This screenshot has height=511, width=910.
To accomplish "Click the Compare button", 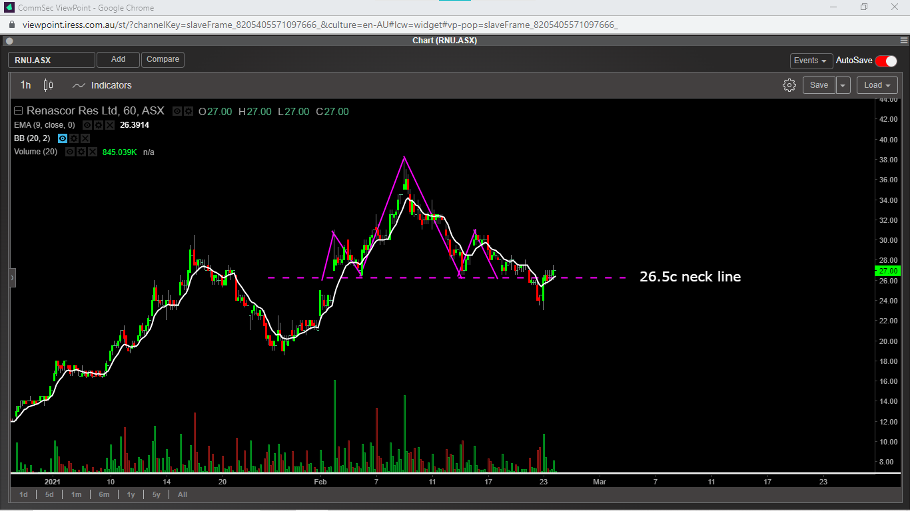I will pyautogui.click(x=163, y=60).
